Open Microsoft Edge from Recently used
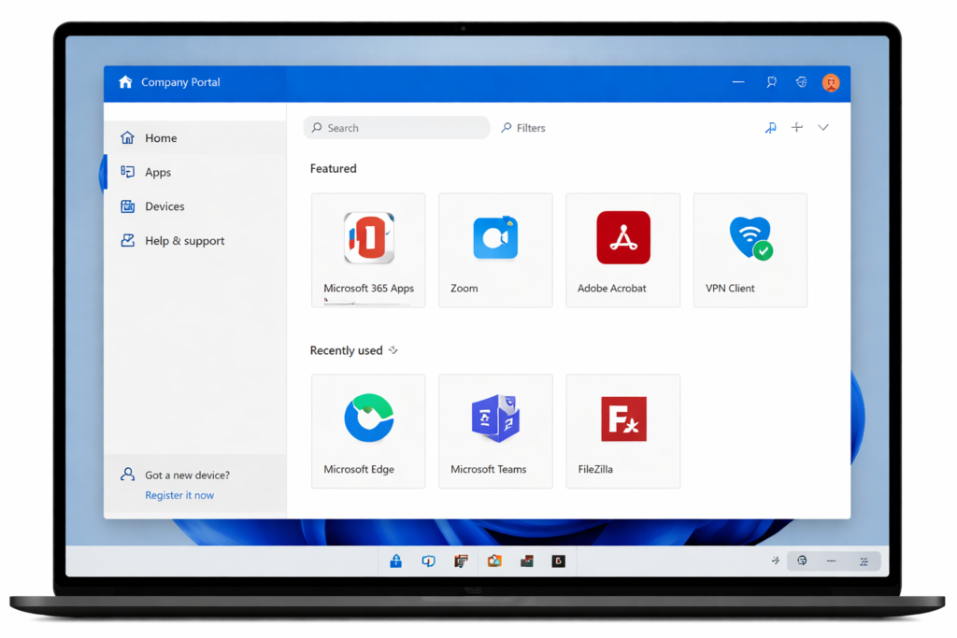The image size is (957, 638). 368,430
